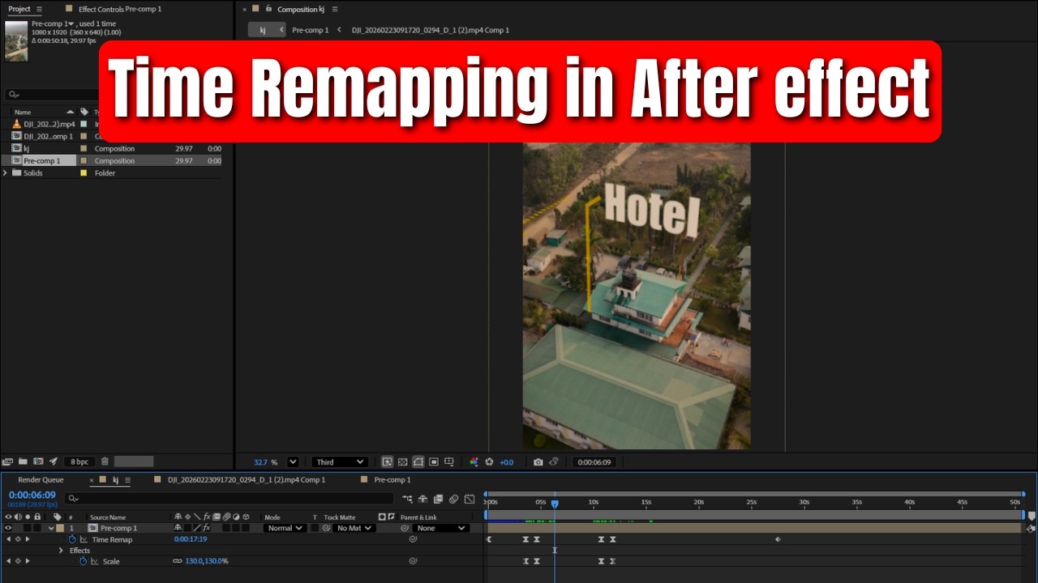Open the Graph Editor icon in timeline

[469, 499]
